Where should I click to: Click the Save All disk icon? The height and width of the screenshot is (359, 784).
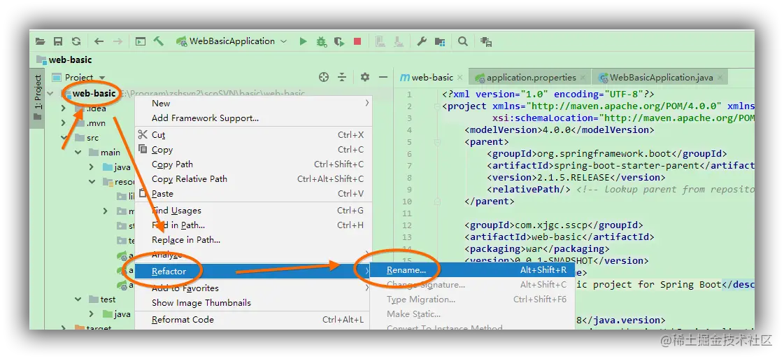(58, 41)
